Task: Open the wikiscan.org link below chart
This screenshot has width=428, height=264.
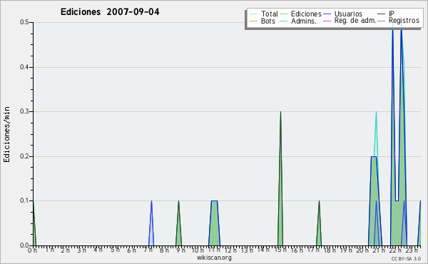Action: (214, 258)
